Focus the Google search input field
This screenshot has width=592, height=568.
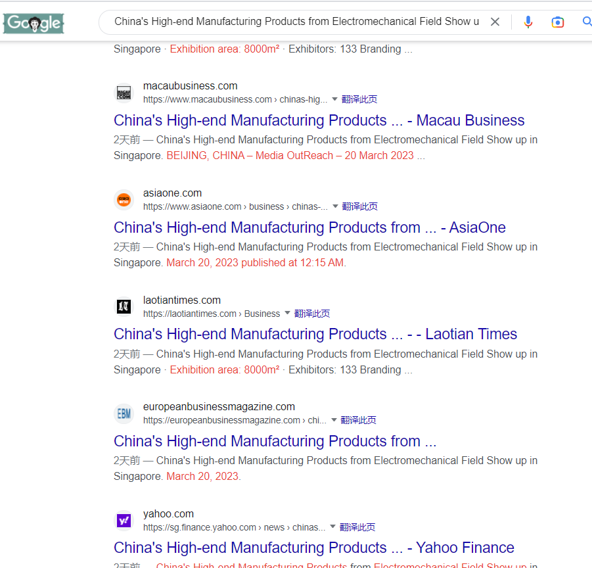(x=296, y=22)
